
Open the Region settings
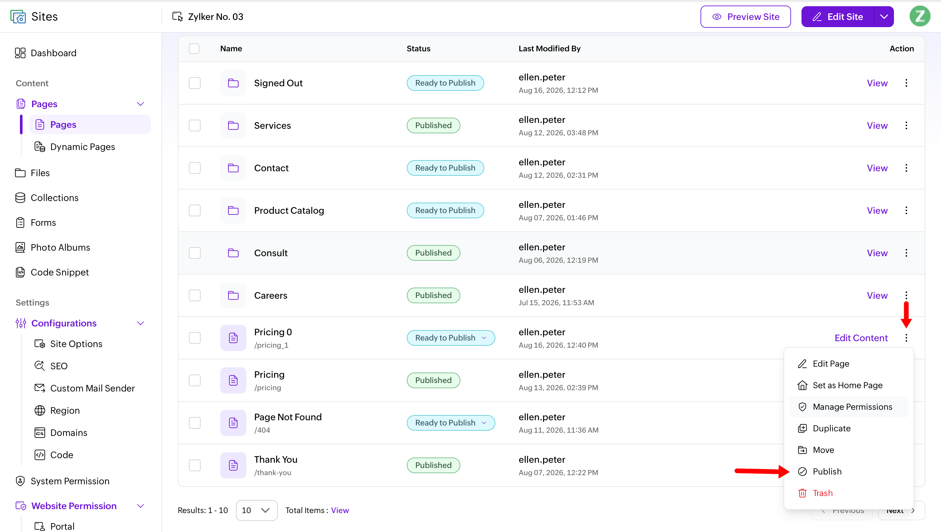57,410
